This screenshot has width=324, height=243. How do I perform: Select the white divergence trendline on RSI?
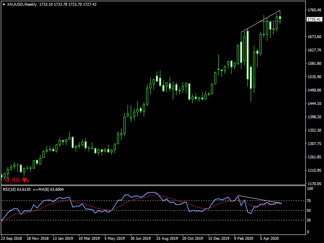260,199
